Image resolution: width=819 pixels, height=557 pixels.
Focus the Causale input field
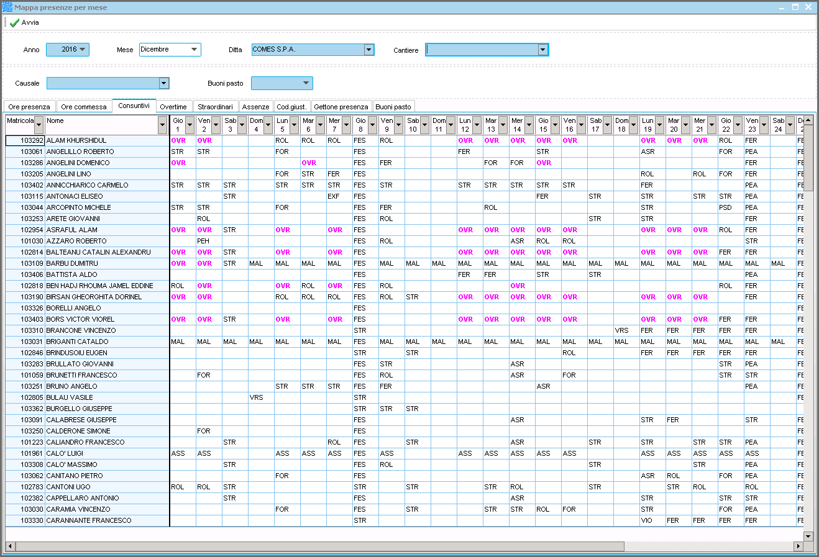point(103,83)
